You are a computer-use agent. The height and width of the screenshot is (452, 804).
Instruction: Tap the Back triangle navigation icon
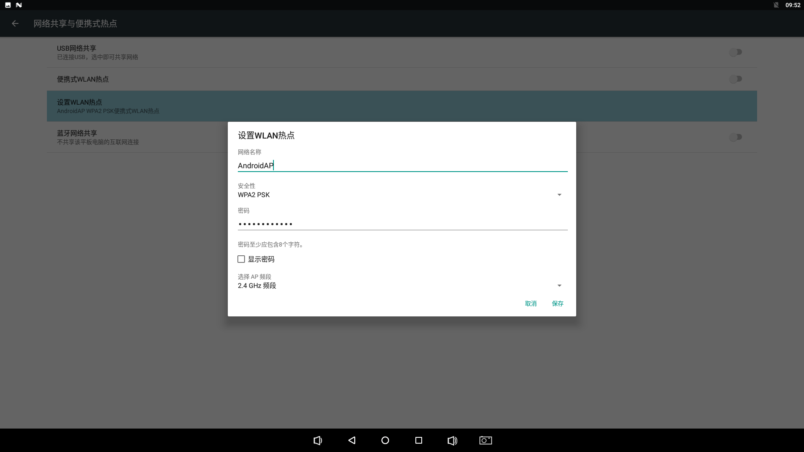coord(352,440)
